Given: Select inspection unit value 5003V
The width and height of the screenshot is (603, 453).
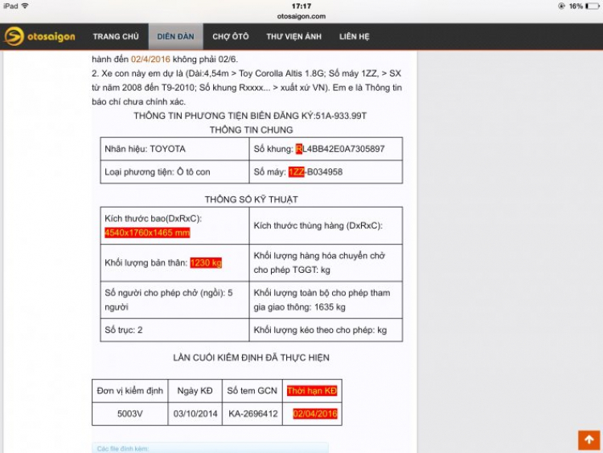Looking at the screenshot, I should pos(130,414).
